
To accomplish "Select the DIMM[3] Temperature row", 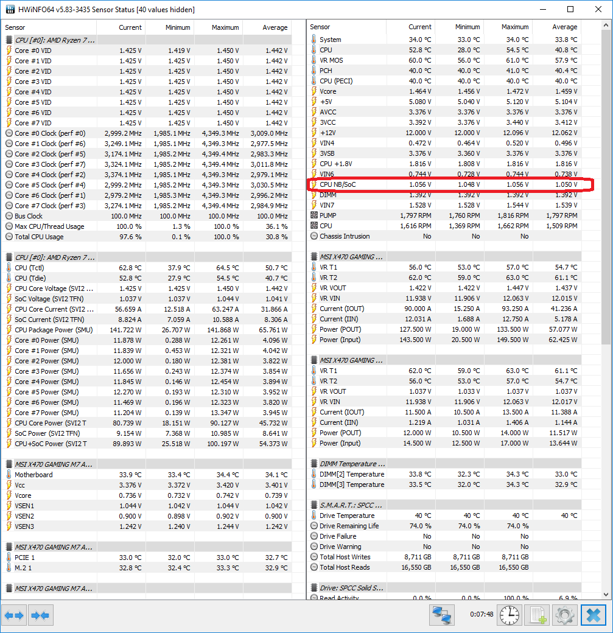I will 444,484.
